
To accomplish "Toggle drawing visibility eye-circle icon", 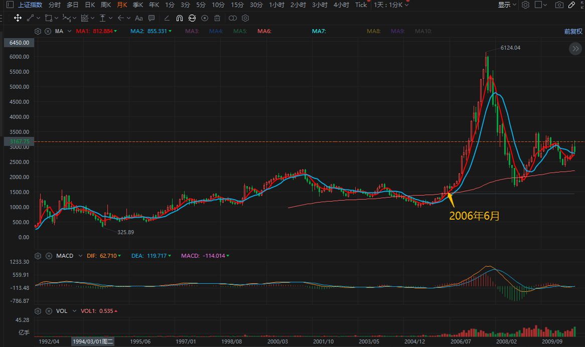I will (x=204, y=18).
